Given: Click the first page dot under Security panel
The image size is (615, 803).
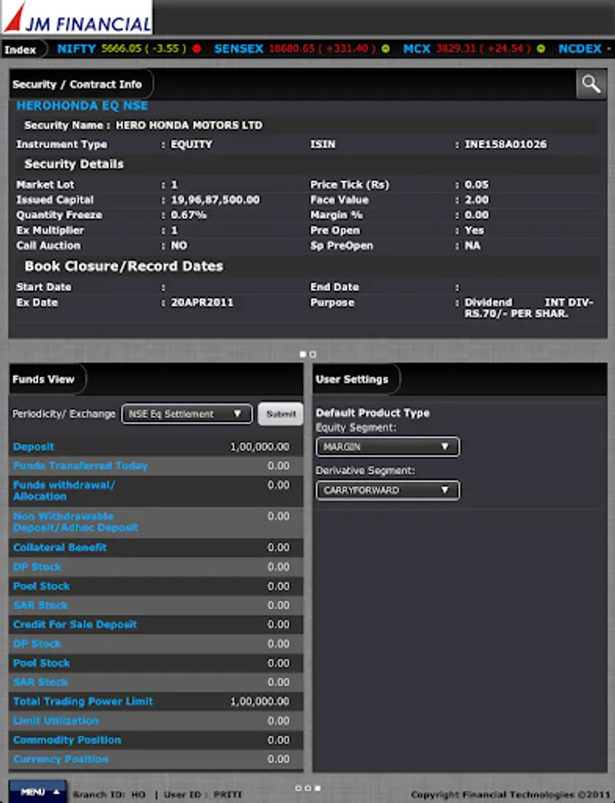Looking at the screenshot, I should point(303,354).
